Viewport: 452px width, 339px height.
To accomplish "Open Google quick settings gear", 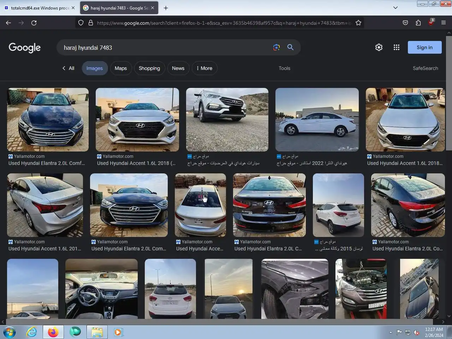I will 379,47.
